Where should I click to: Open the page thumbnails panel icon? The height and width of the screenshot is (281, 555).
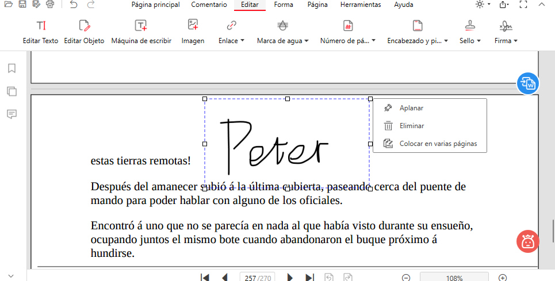(x=12, y=91)
